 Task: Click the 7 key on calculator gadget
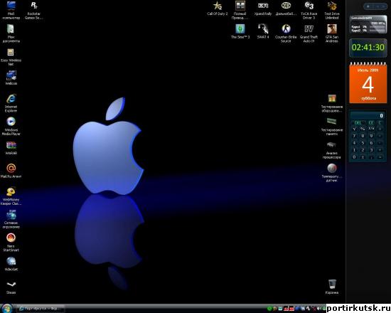pyautogui.click(x=354, y=136)
